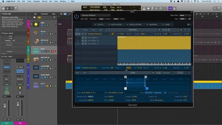Open the Snap Transient dropdown
Image resolution: width=222 pixels, height=125 pixels.
coord(169,73)
